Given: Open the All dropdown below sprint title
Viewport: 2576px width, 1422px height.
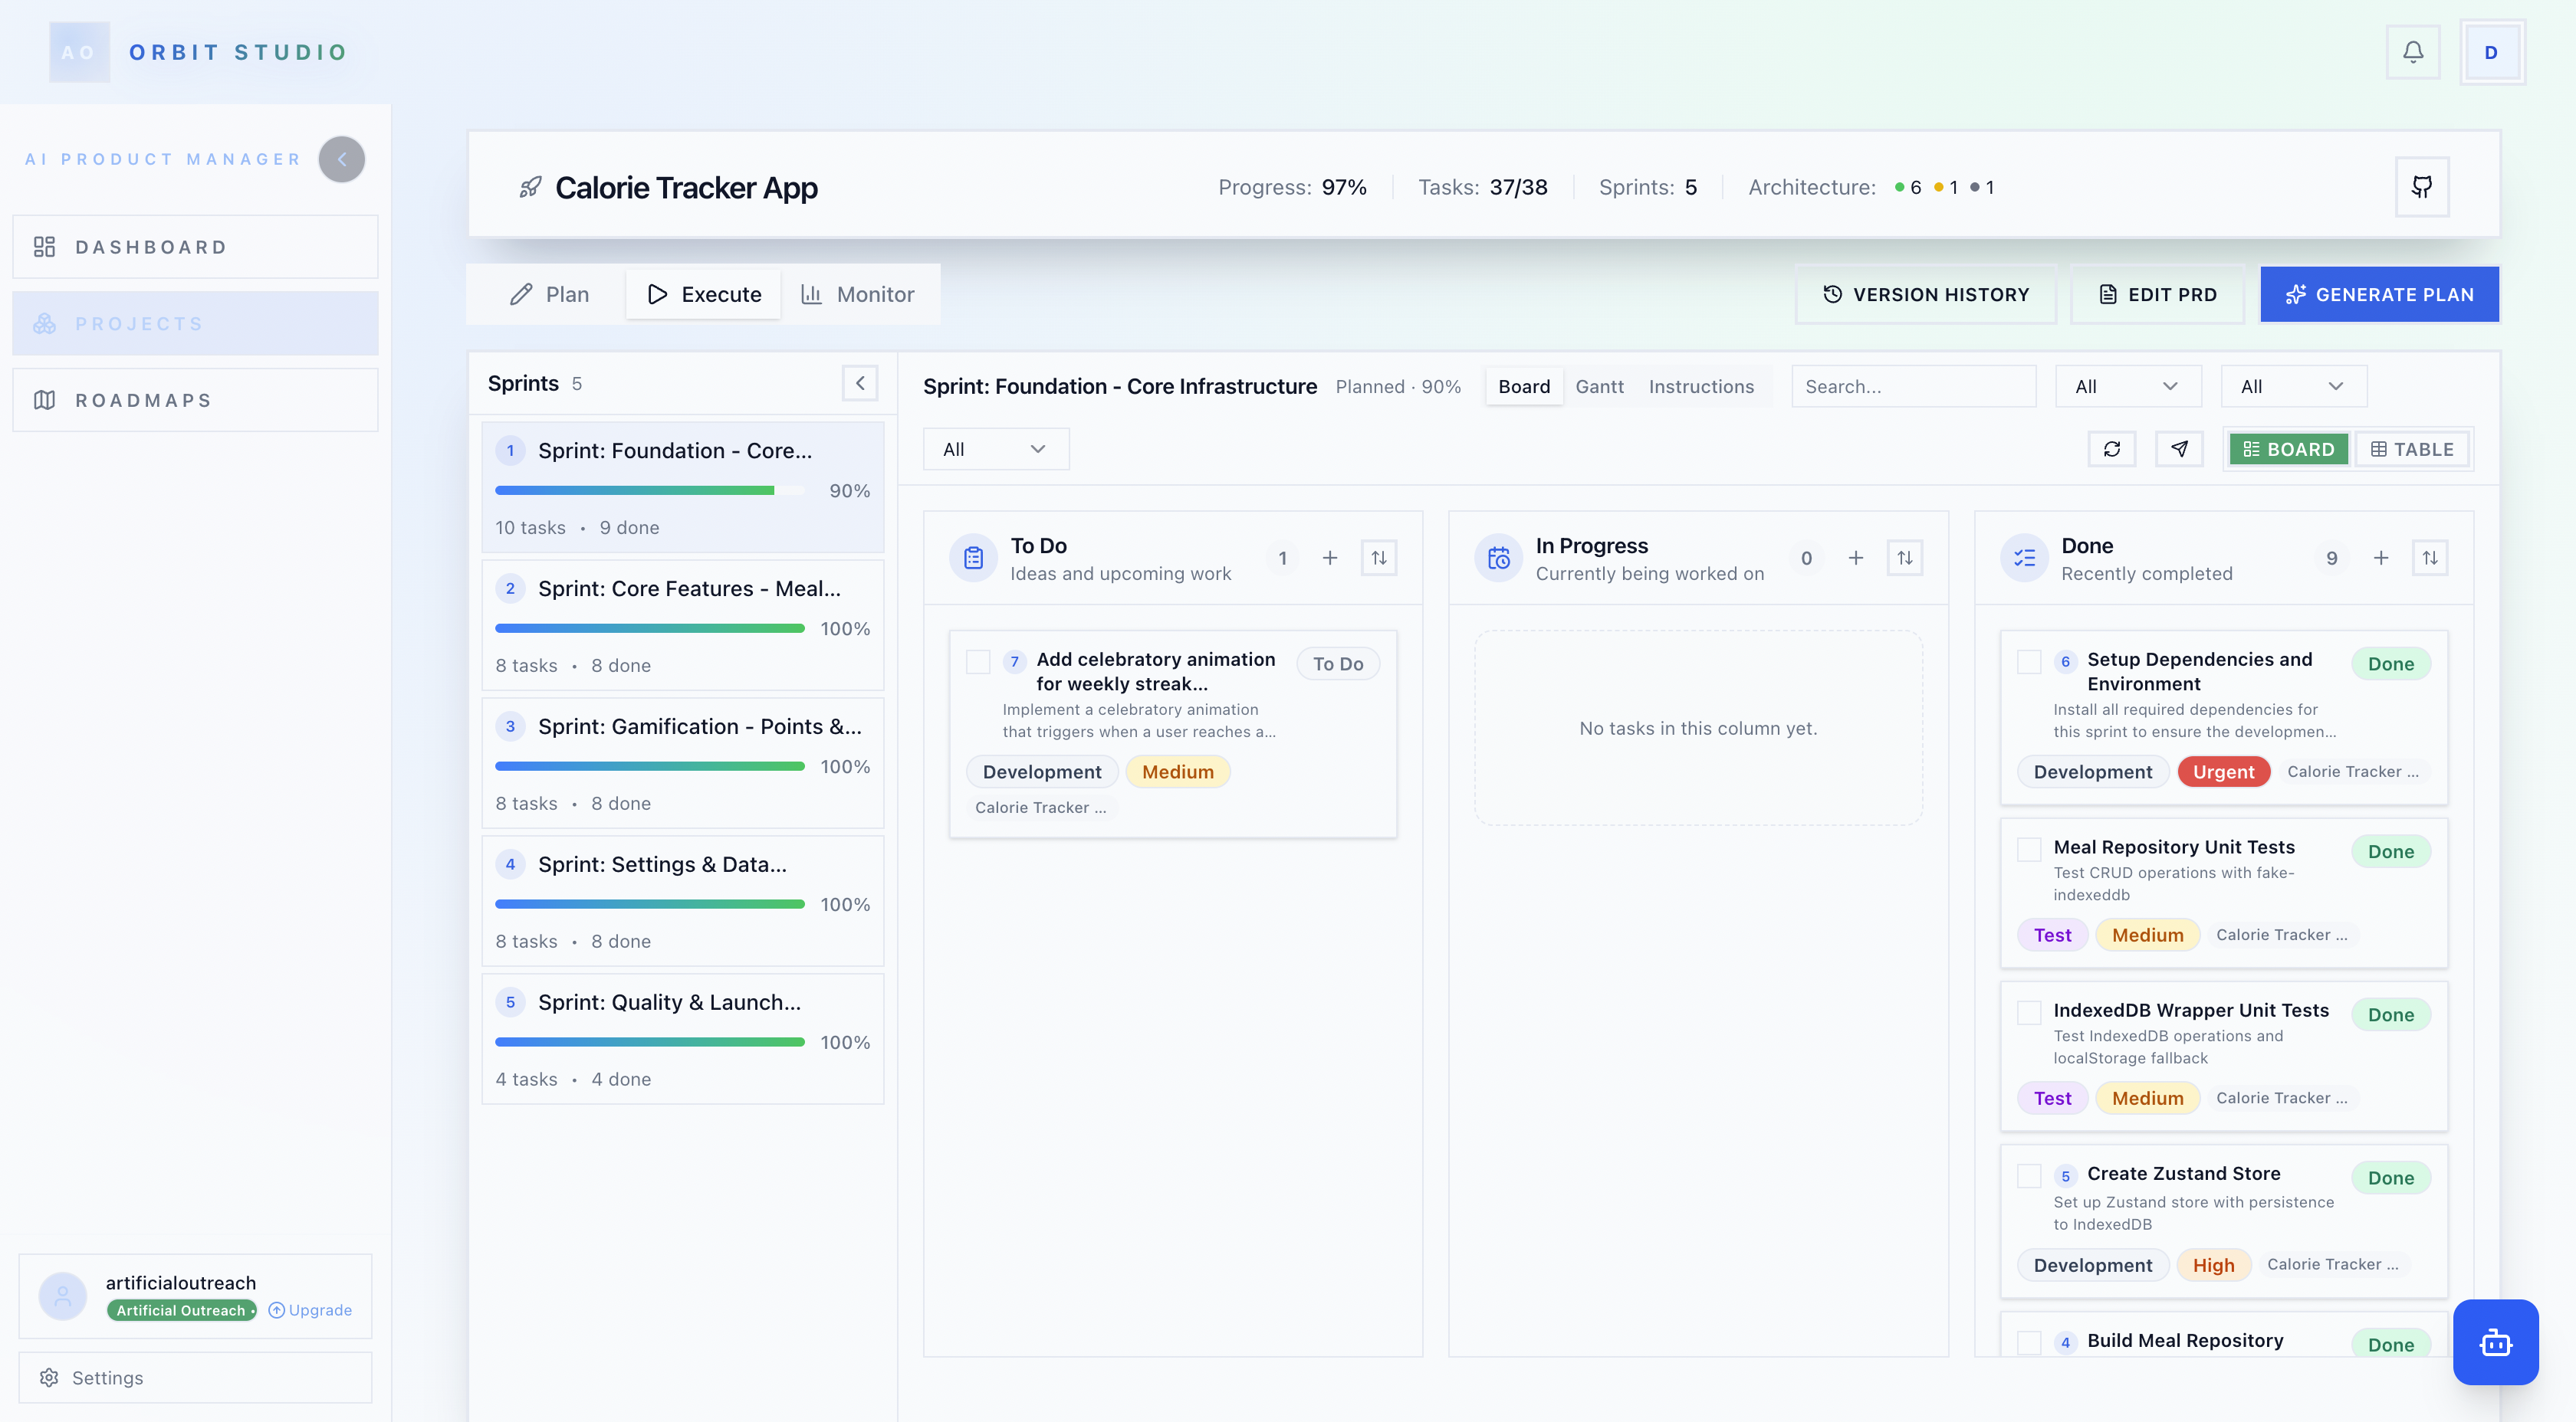Looking at the screenshot, I should pyautogui.click(x=996, y=449).
